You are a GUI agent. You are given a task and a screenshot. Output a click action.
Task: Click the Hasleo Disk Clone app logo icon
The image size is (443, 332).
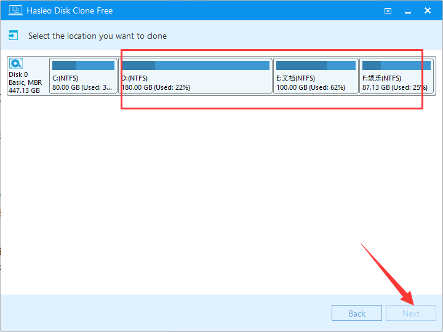pos(15,10)
